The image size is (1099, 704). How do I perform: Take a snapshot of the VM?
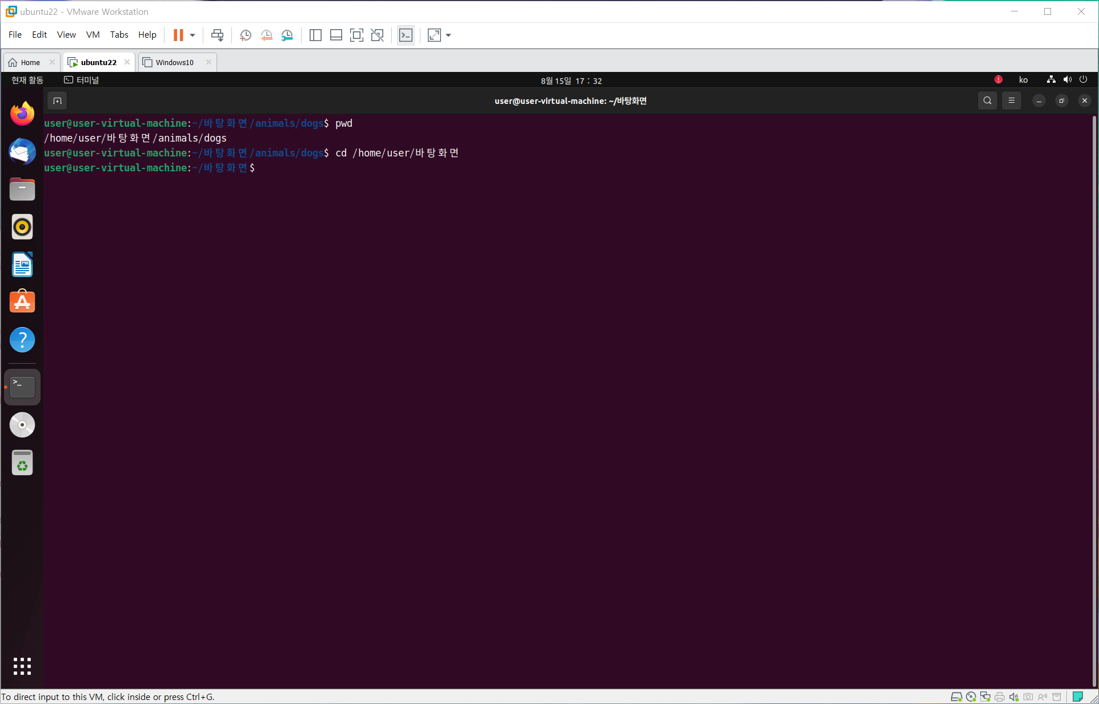click(246, 35)
